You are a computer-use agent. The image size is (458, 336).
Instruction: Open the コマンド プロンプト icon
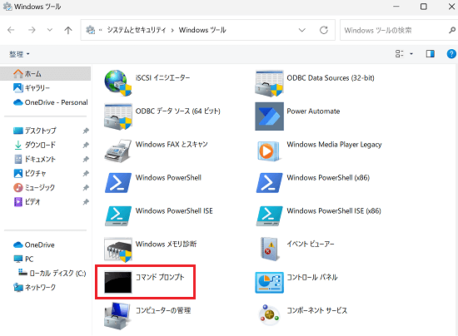click(x=118, y=282)
